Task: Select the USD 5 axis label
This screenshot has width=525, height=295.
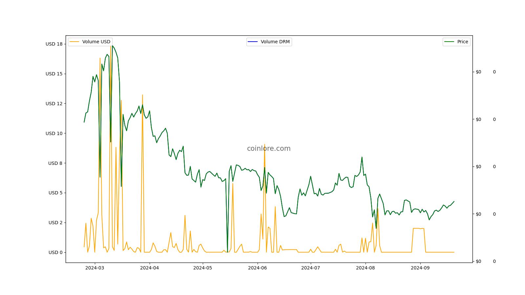Action: pyautogui.click(x=55, y=193)
